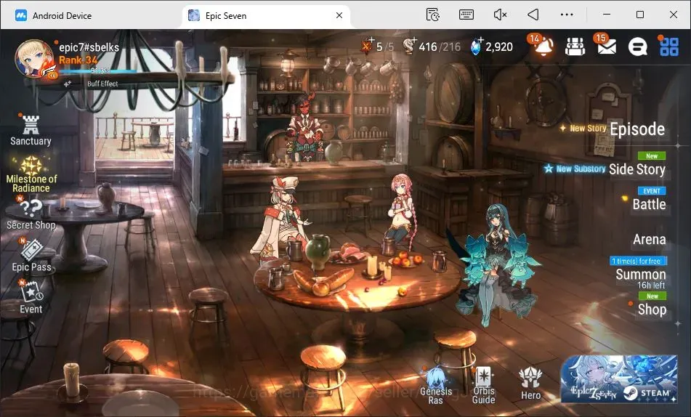
Task: Click the 416/216 energy counter
Action: click(432, 46)
